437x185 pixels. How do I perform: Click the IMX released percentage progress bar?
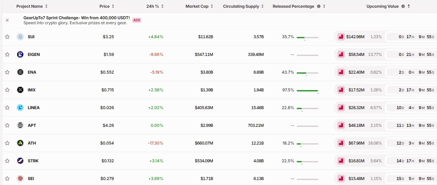(307, 91)
